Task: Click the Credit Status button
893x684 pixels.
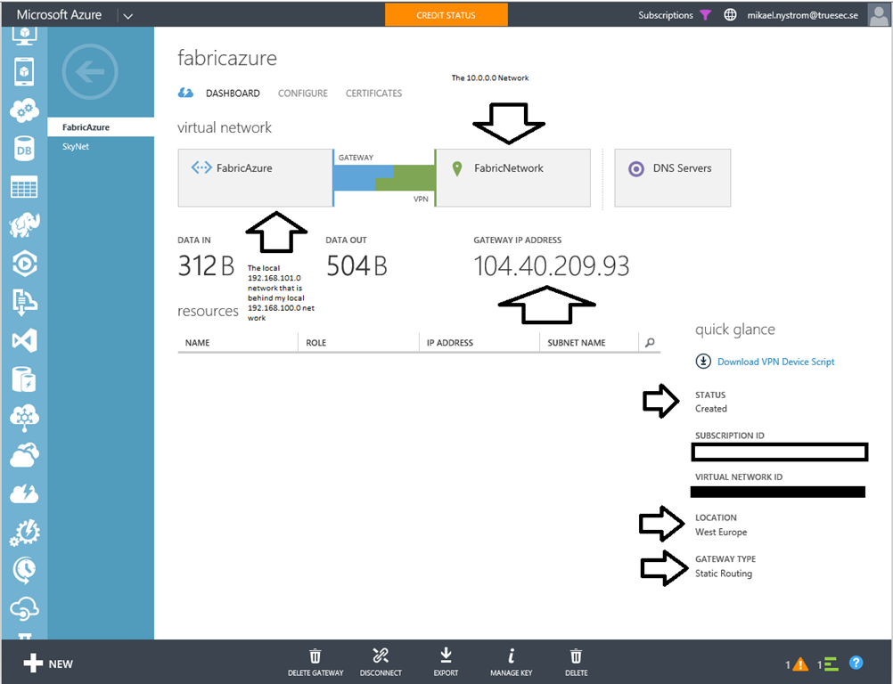Action: coord(446,15)
